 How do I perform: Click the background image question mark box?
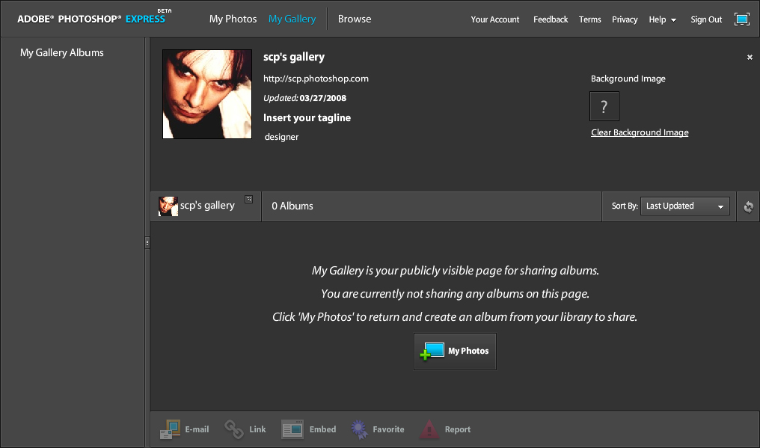tap(604, 106)
